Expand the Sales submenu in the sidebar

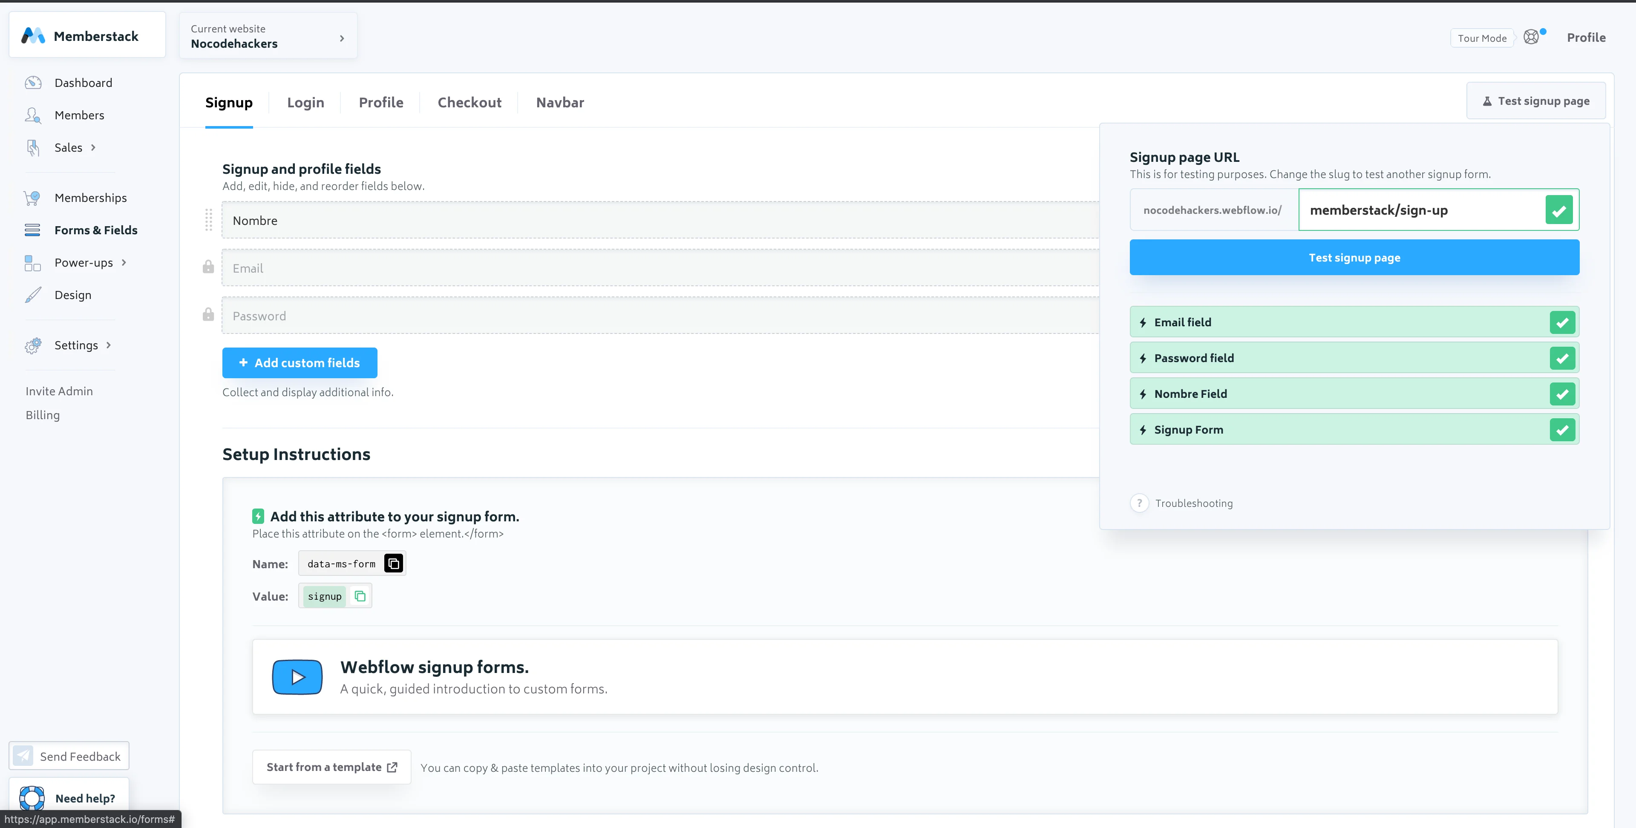point(93,147)
